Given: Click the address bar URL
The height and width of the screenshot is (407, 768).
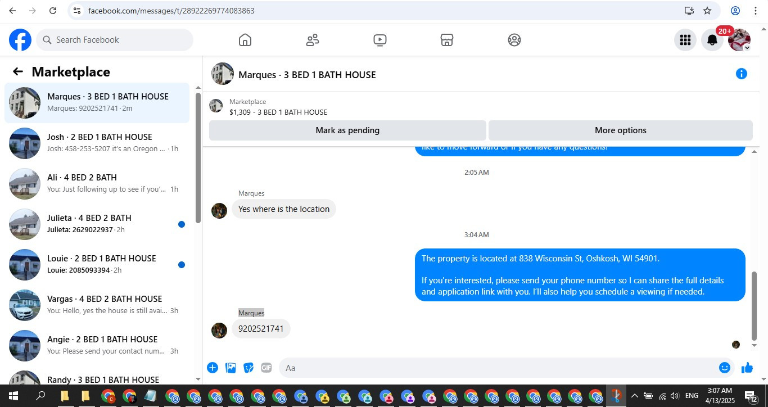Looking at the screenshot, I should click(x=171, y=11).
